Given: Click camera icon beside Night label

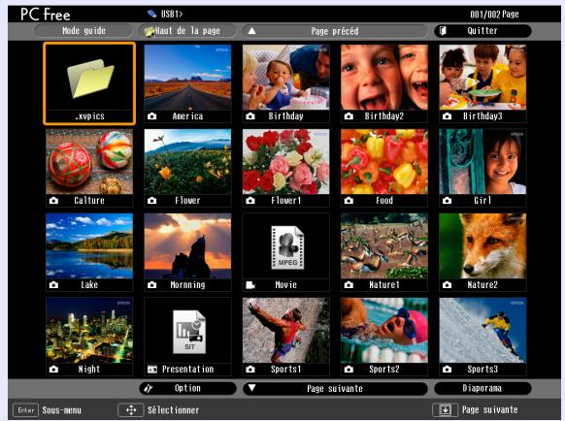Looking at the screenshot, I should pos(53,370).
